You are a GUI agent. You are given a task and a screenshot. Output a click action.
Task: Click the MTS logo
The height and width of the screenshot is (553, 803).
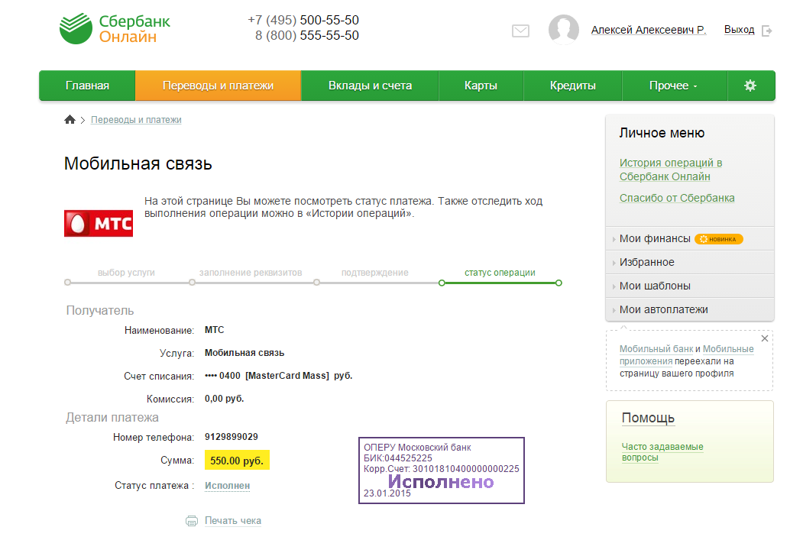(x=99, y=223)
